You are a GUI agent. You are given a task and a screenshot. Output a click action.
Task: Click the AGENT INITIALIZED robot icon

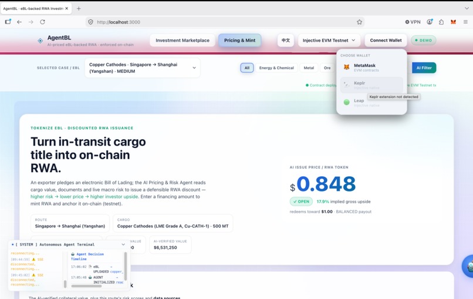[x=90, y=277]
